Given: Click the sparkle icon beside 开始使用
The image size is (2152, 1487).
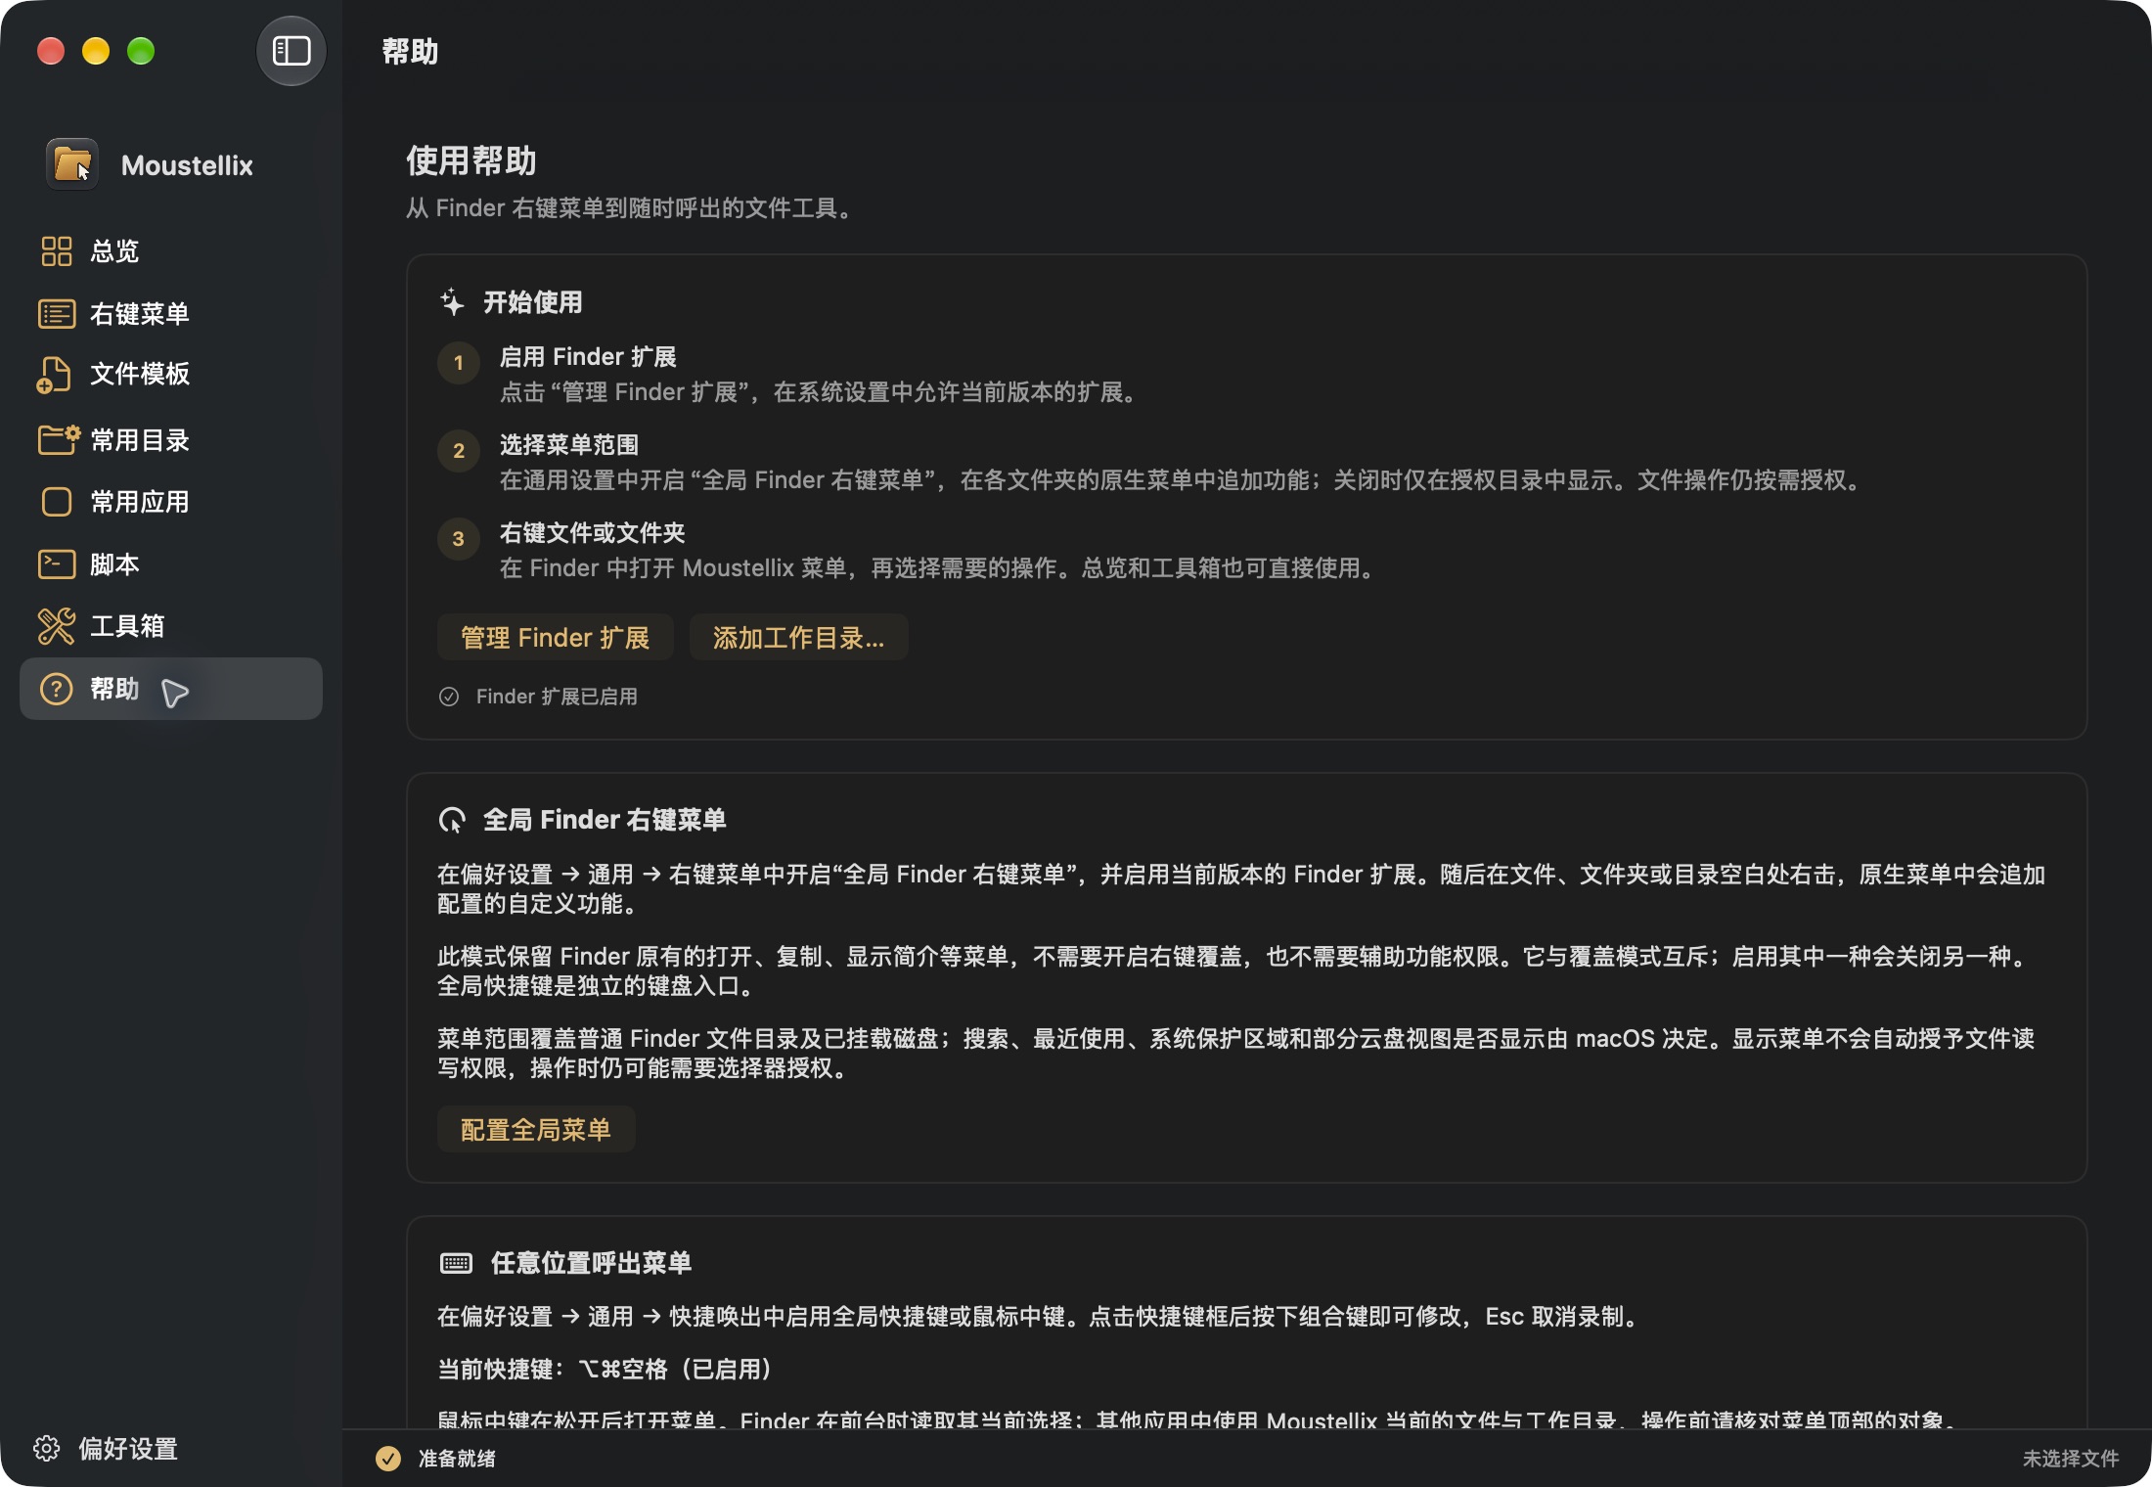Looking at the screenshot, I should (x=452, y=302).
